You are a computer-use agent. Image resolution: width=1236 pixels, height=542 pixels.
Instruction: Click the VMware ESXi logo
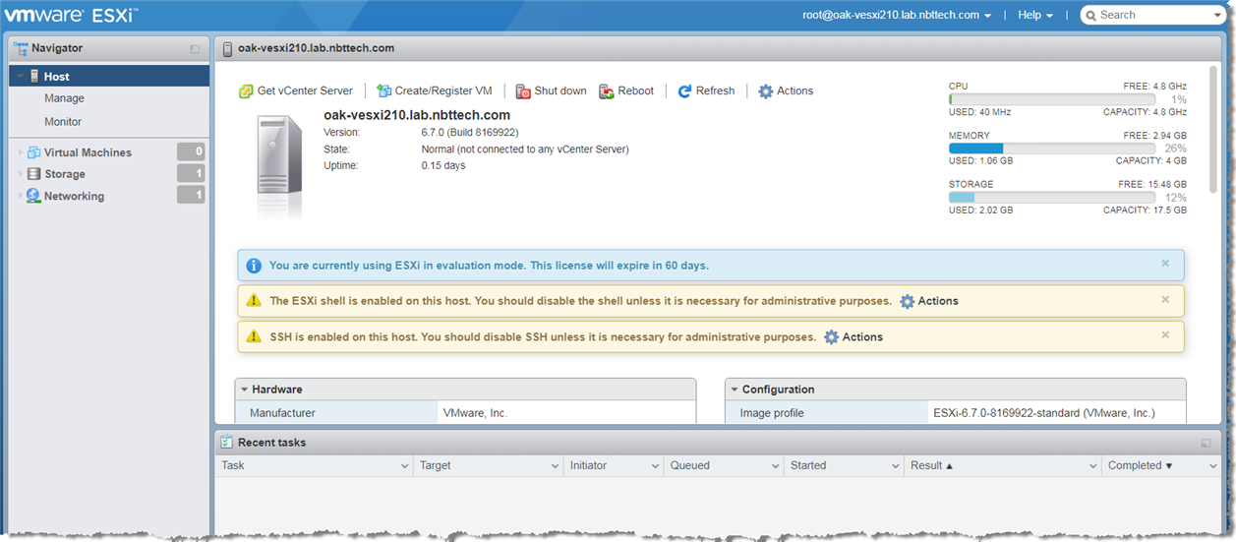[x=71, y=15]
